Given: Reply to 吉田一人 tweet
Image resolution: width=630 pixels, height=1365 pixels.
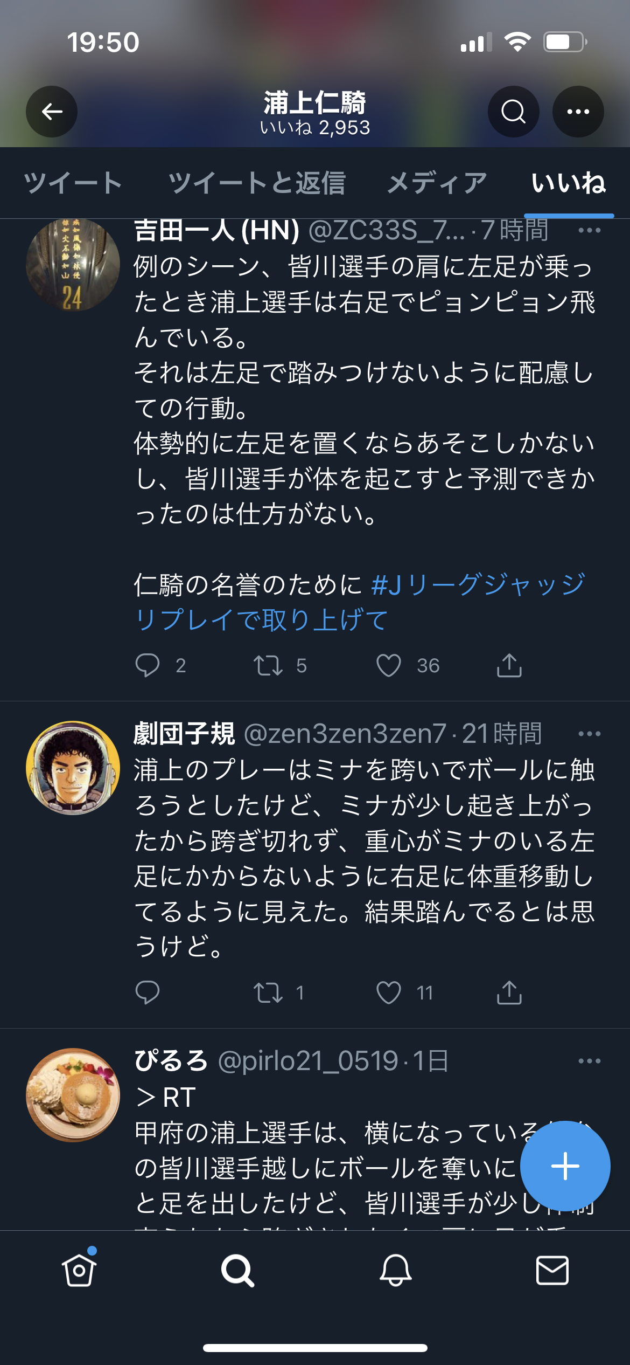Looking at the screenshot, I should [x=148, y=665].
